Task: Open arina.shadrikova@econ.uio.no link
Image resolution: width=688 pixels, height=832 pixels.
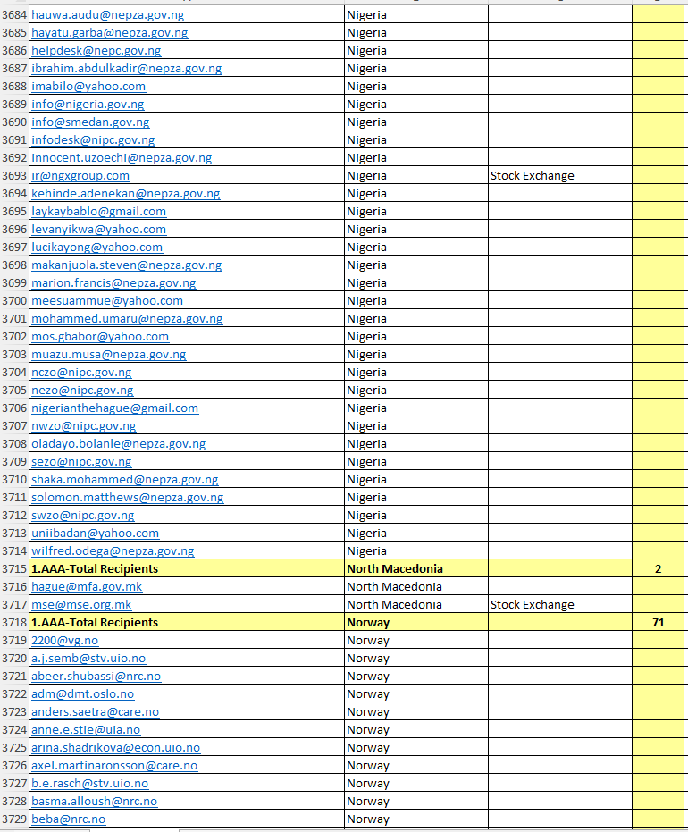Action: [115, 748]
